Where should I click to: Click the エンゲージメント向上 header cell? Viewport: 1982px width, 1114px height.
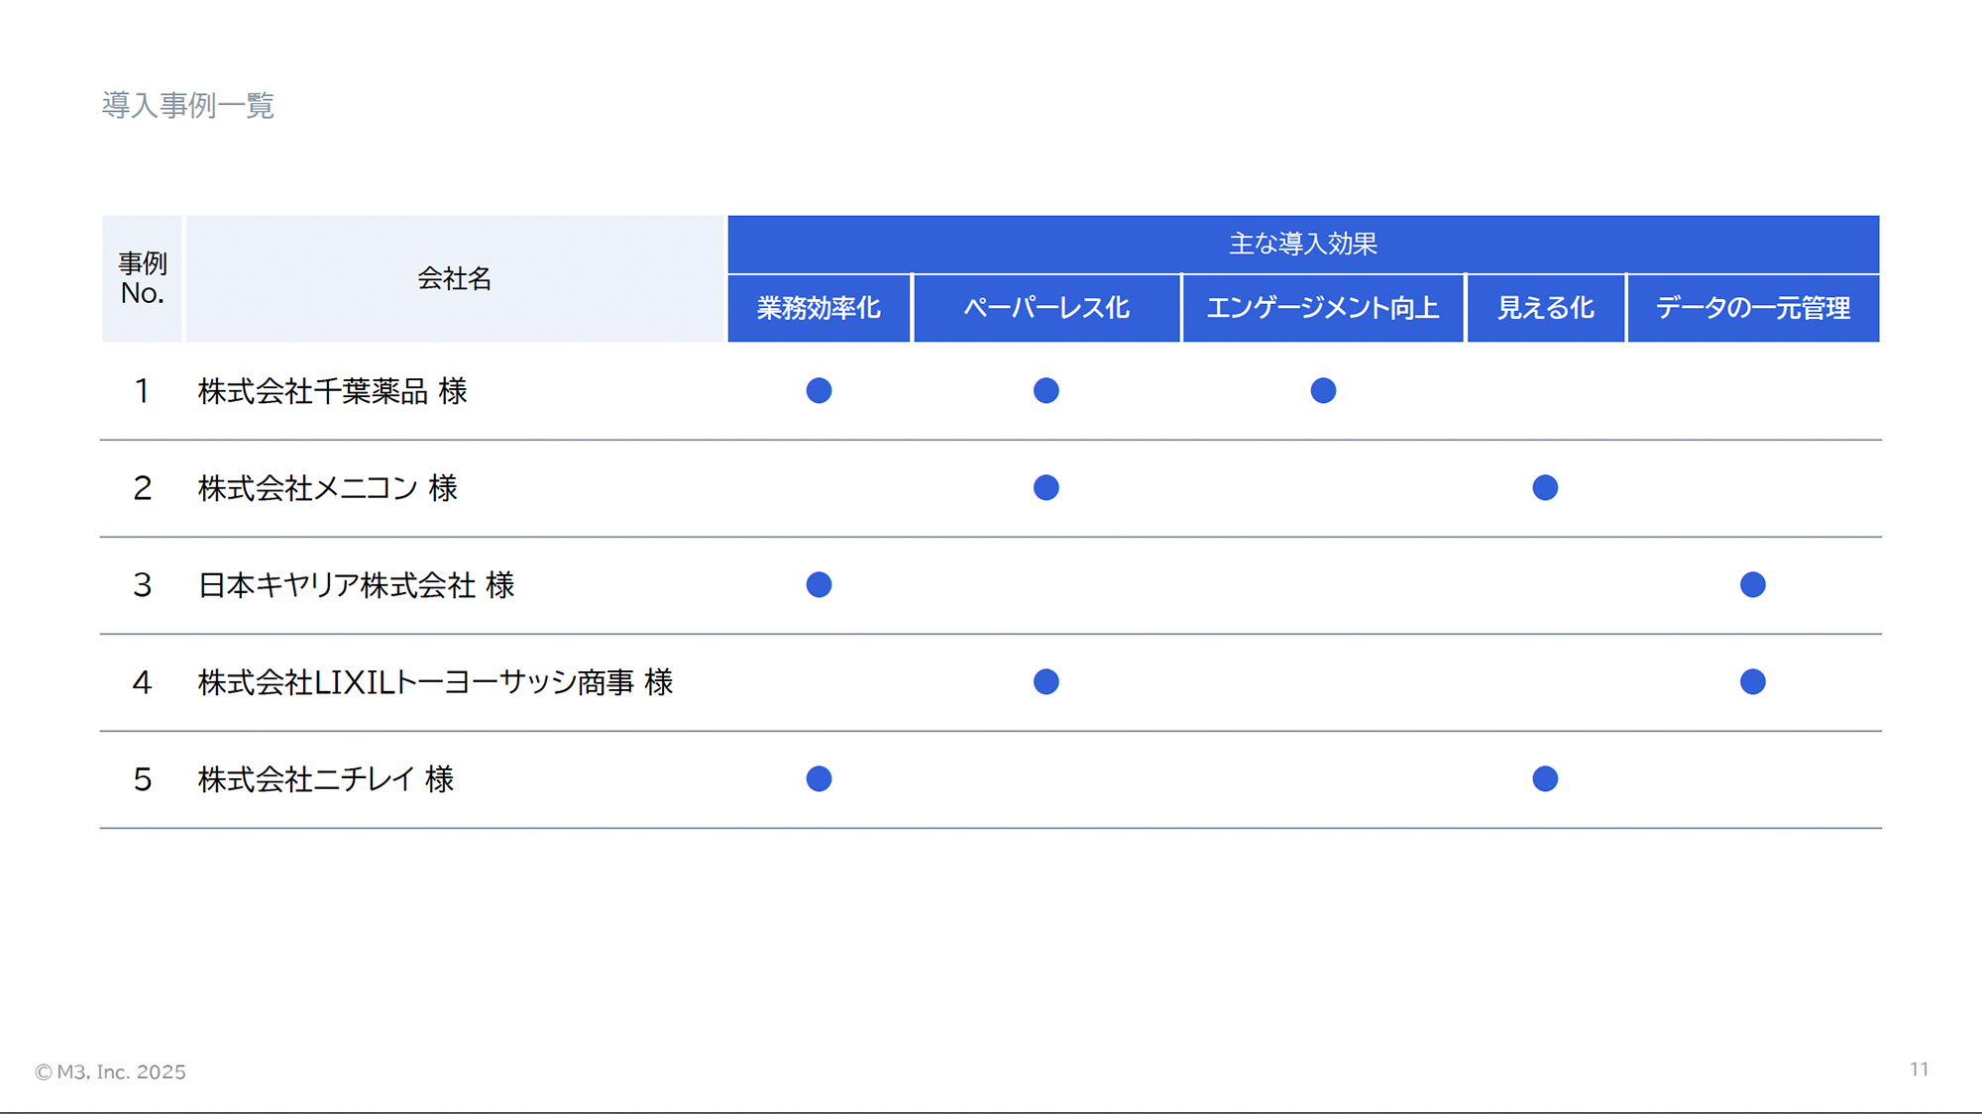[x=1322, y=308]
